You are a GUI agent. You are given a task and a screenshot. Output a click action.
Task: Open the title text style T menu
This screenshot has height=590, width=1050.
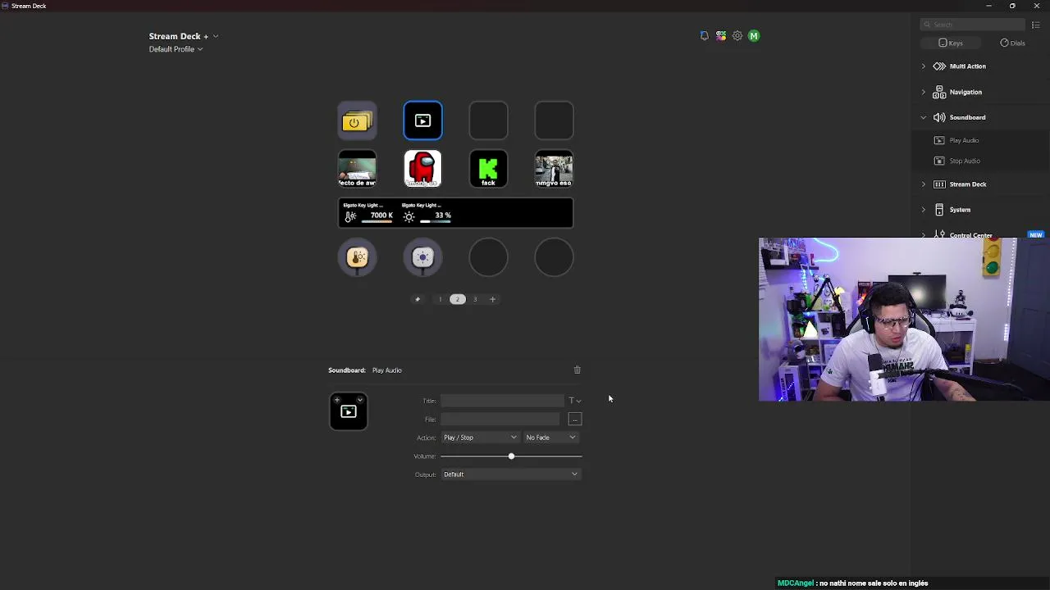[x=574, y=401]
